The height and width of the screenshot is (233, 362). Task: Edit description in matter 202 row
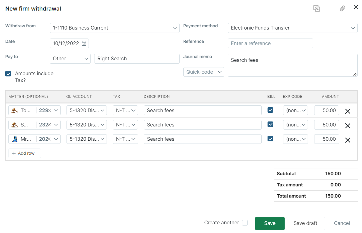[203, 139]
